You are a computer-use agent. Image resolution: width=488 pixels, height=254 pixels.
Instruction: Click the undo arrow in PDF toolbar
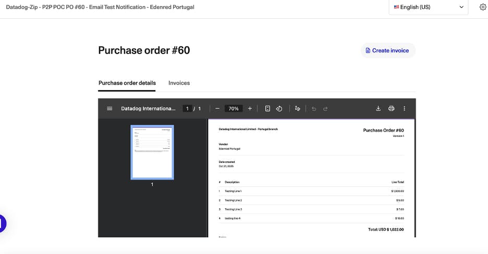(x=314, y=109)
